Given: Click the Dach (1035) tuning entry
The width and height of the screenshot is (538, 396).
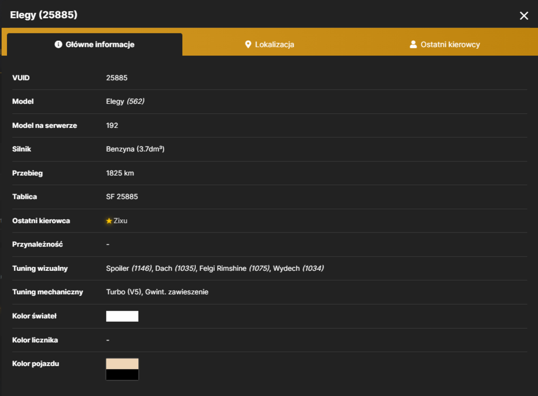Looking at the screenshot, I should click(x=176, y=268).
